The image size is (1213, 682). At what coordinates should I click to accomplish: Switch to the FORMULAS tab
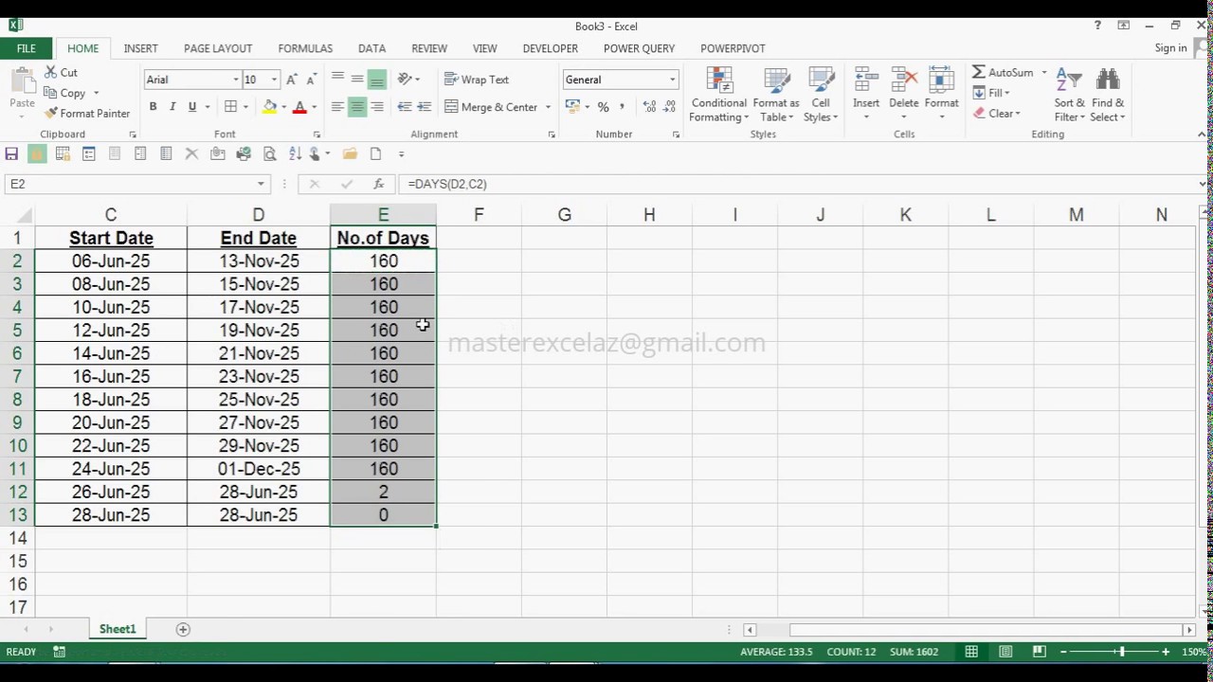click(305, 48)
